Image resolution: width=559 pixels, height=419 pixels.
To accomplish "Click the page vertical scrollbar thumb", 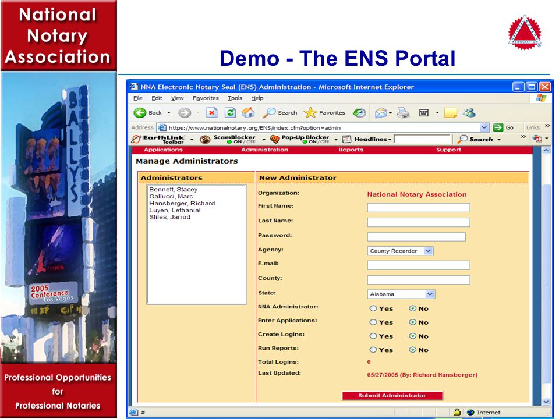I will click(x=546, y=284).
